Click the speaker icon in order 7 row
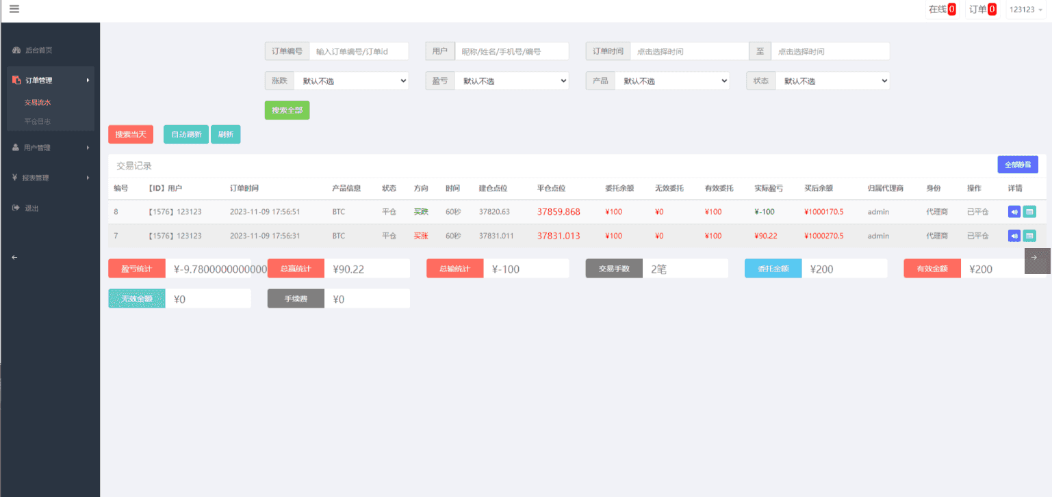Viewport: 1052px width, 497px height. (1014, 236)
